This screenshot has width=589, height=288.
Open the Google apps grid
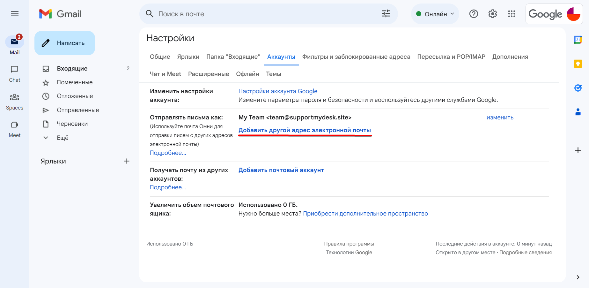point(512,14)
